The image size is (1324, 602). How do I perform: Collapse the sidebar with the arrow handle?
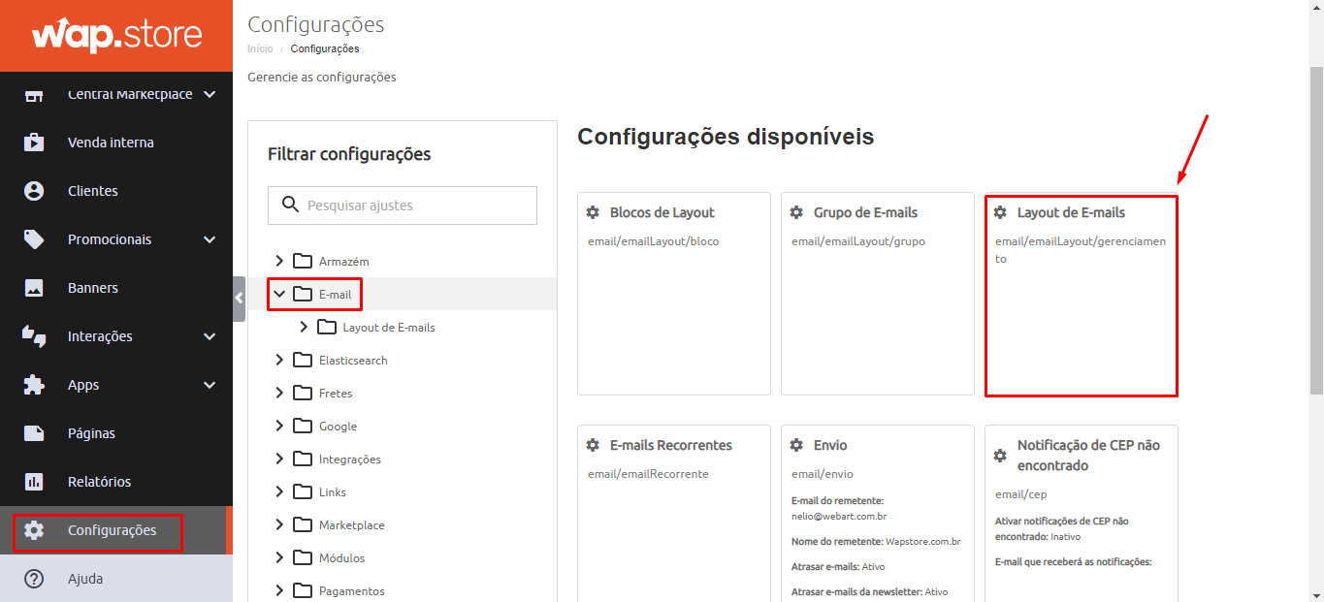[x=239, y=299]
